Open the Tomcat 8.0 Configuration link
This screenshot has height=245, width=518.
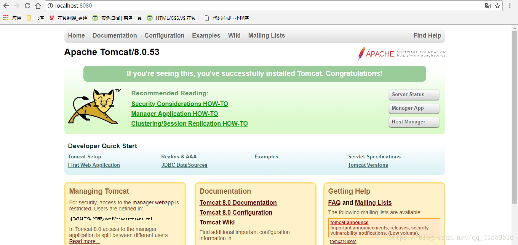(x=236, y=213)
